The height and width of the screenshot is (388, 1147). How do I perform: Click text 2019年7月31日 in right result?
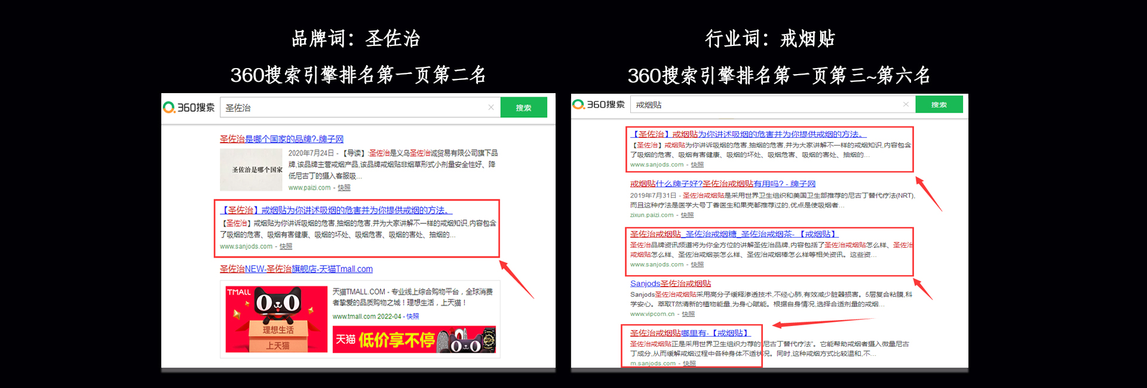[653, 195]
